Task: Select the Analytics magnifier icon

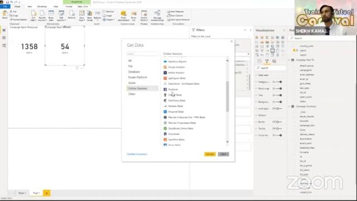Action: (274, 61)
